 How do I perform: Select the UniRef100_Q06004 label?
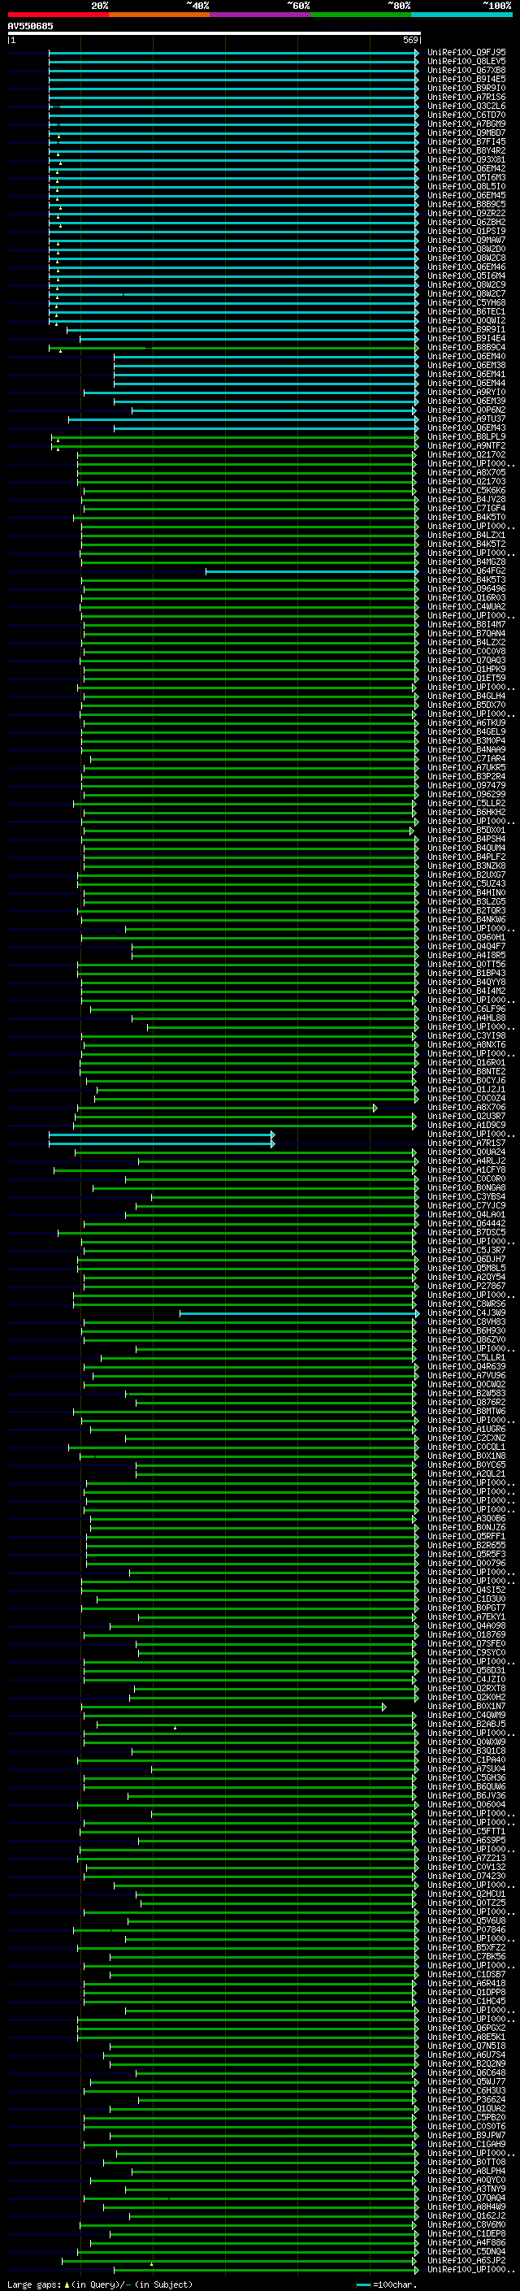[466, 1804]
